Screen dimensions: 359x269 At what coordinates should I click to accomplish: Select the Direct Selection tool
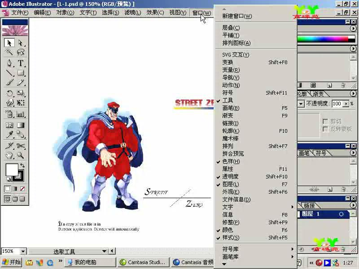21,43
